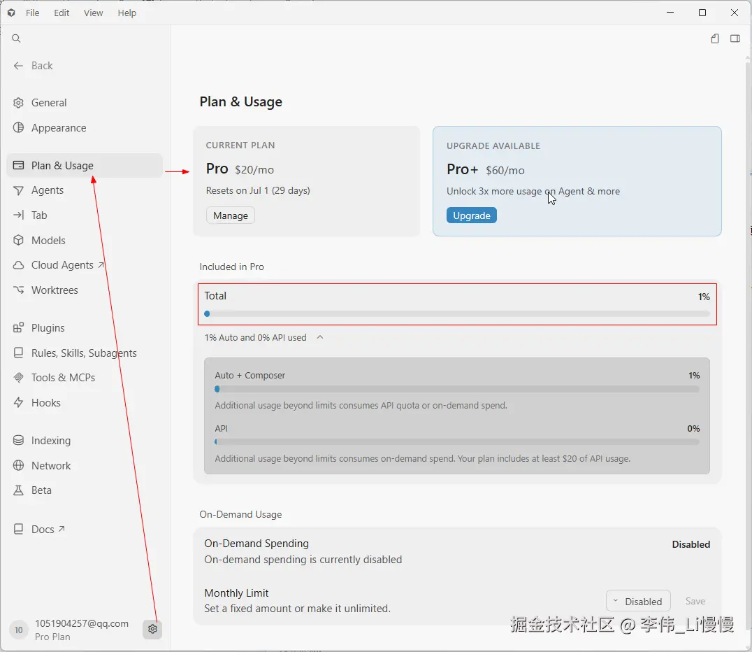This screenshot has height=652, width=752.
Task: Click the General sidebar label
Action: 49,103
